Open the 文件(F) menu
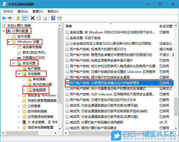The height and width of the screenshot is (142, 179). (x=8, y=12)
